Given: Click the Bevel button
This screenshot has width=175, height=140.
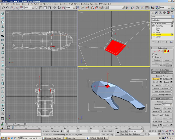Looking at the screenshot, I should (155, 82).
